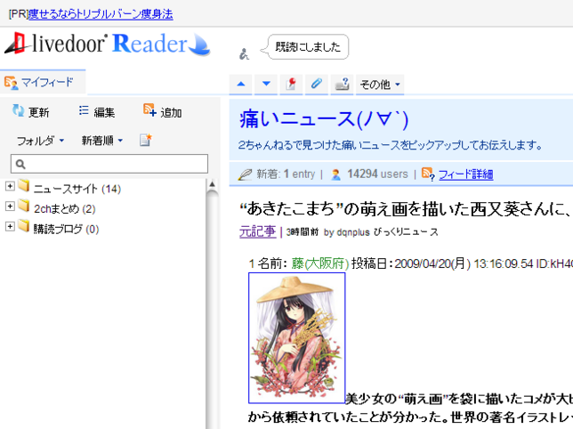The height and width of the screenshot is (429, 573).
Task: Switch to the マイフィード tab
Action: [43, 82]
